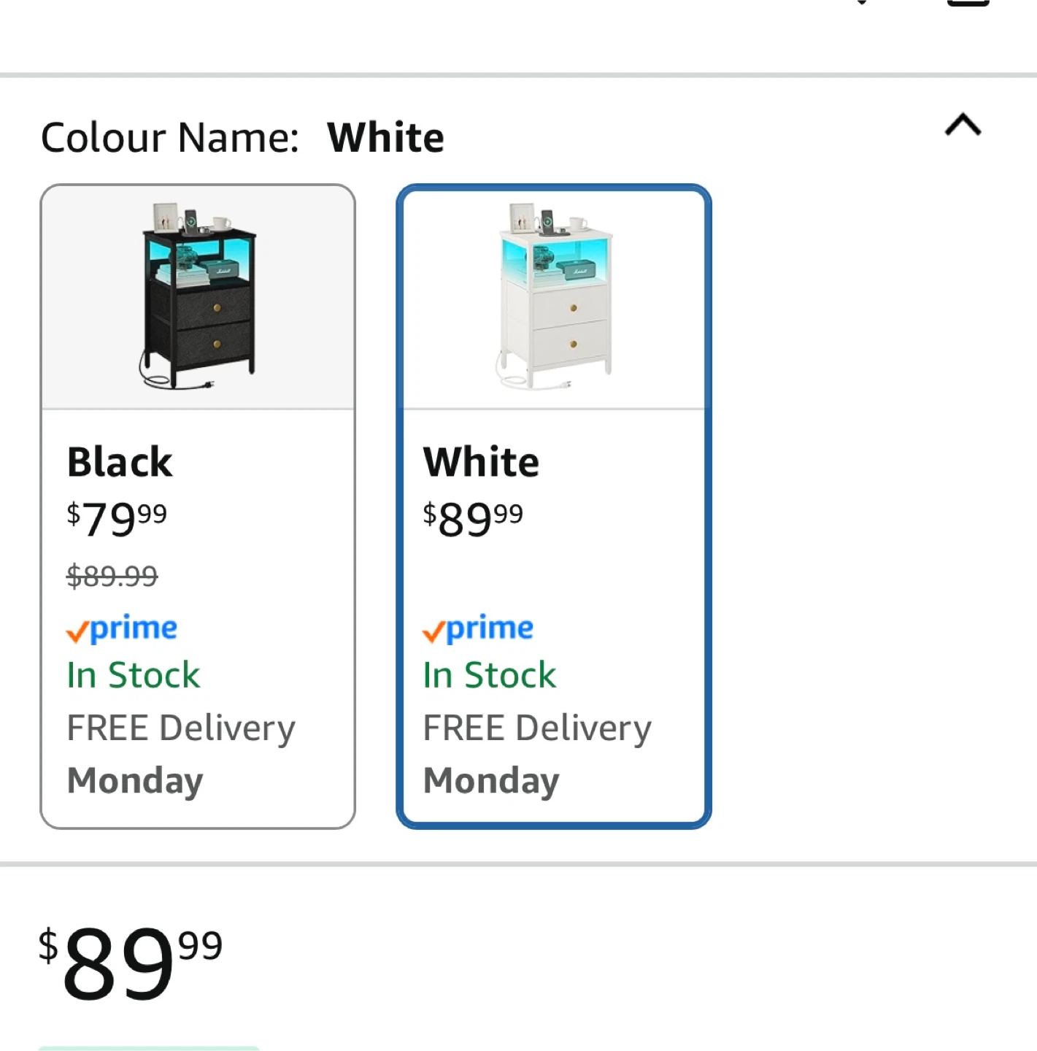The image size is (1037, 1051).
Task: Click the strikethrough $89.99 list price
Action: pyautogui.click(x=112, y=577)
